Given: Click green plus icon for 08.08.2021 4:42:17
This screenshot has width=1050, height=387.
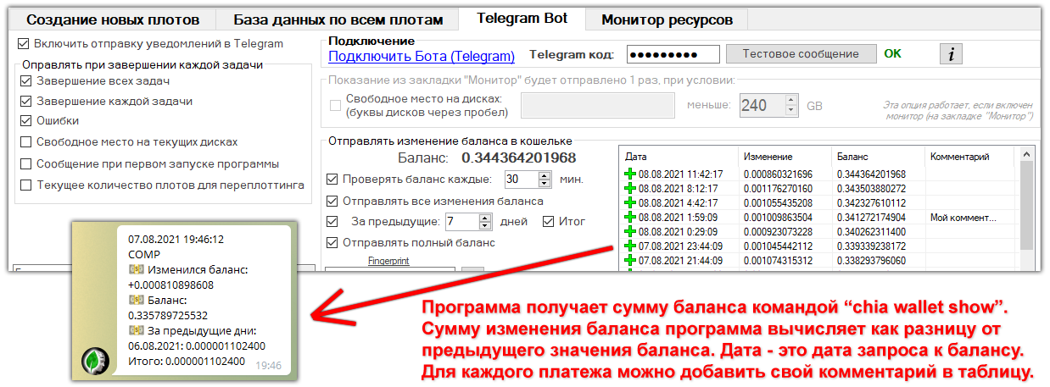Looking at the screenshot, I should [x=630, y=202].
